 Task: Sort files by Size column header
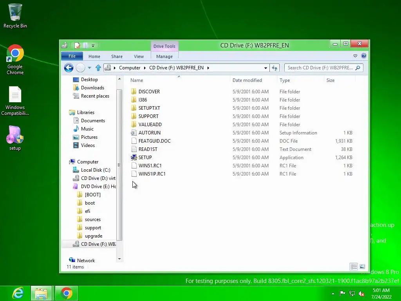pos(331,80)
